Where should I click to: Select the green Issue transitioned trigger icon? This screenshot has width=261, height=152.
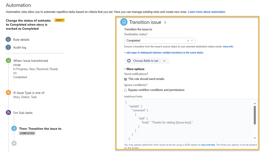coord(8,60)
